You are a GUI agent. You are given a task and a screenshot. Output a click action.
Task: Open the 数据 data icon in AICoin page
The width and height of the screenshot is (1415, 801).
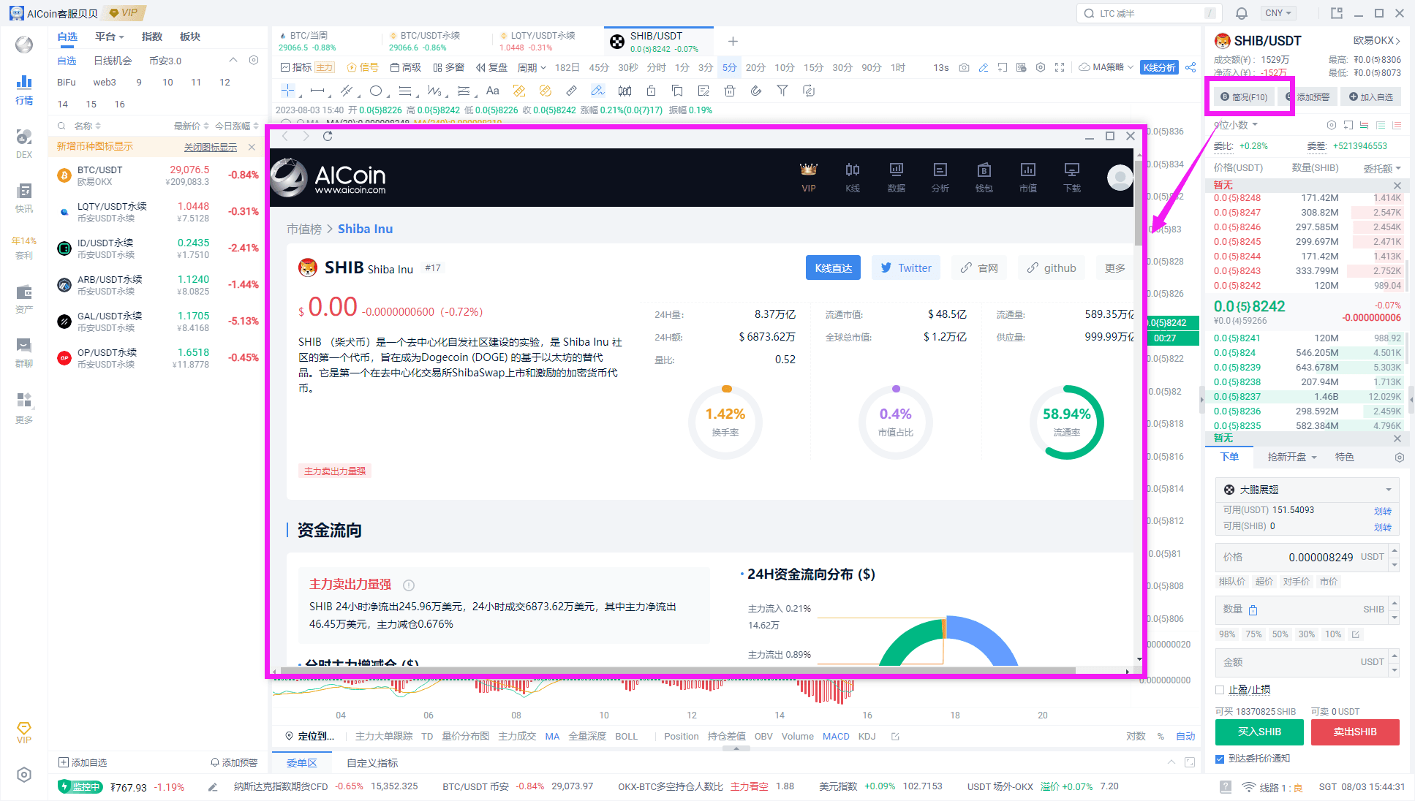click(897, 177)
